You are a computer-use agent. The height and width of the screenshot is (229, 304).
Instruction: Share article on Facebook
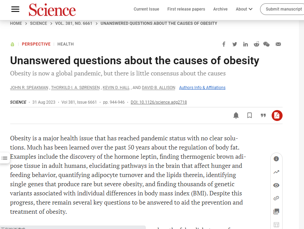224,44
